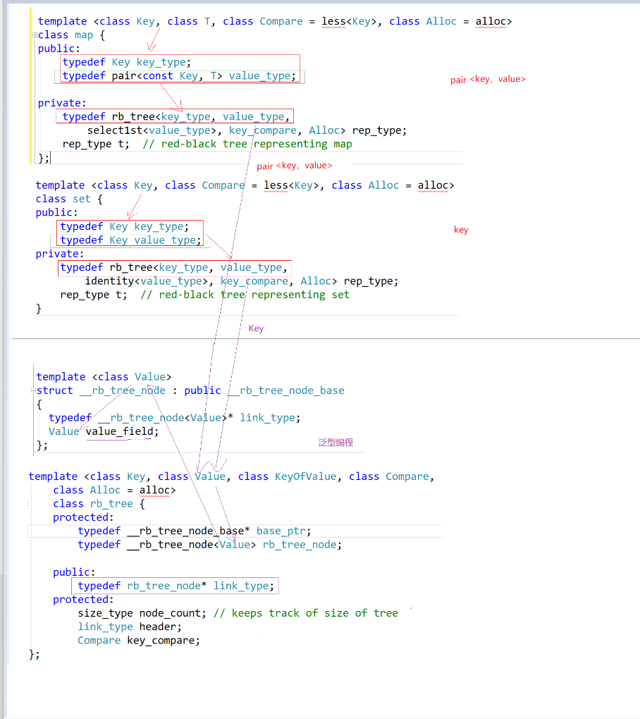The width and height of the screenshot is (640, 719).
Task: Click the 'private:' label in class map
Action: [x=62, y=103]
